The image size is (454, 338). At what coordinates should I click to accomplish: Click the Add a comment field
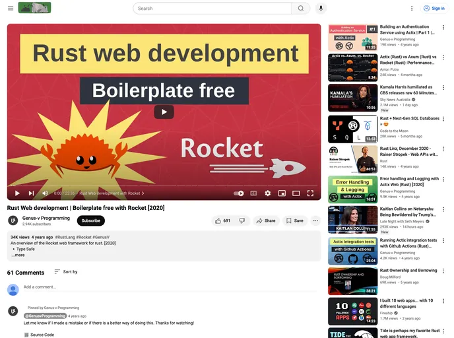(170, 287)
